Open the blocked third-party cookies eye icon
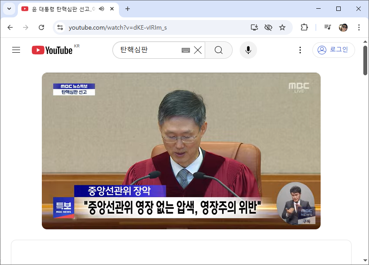The height and width of the screenshot is (265, 369). [x=268, y=27]
